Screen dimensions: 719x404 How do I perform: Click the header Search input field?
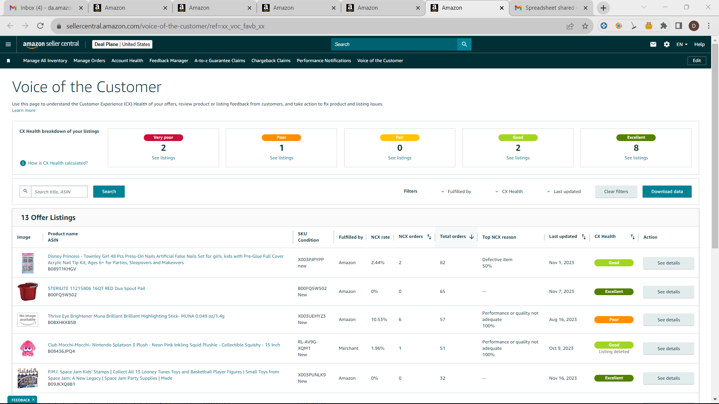(x=394, y=44)
